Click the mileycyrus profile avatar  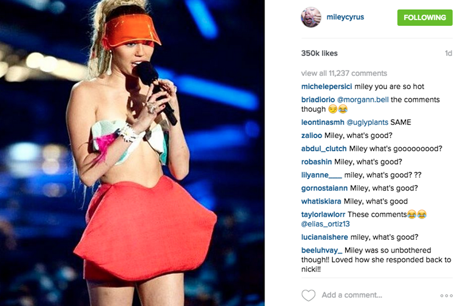311,17
